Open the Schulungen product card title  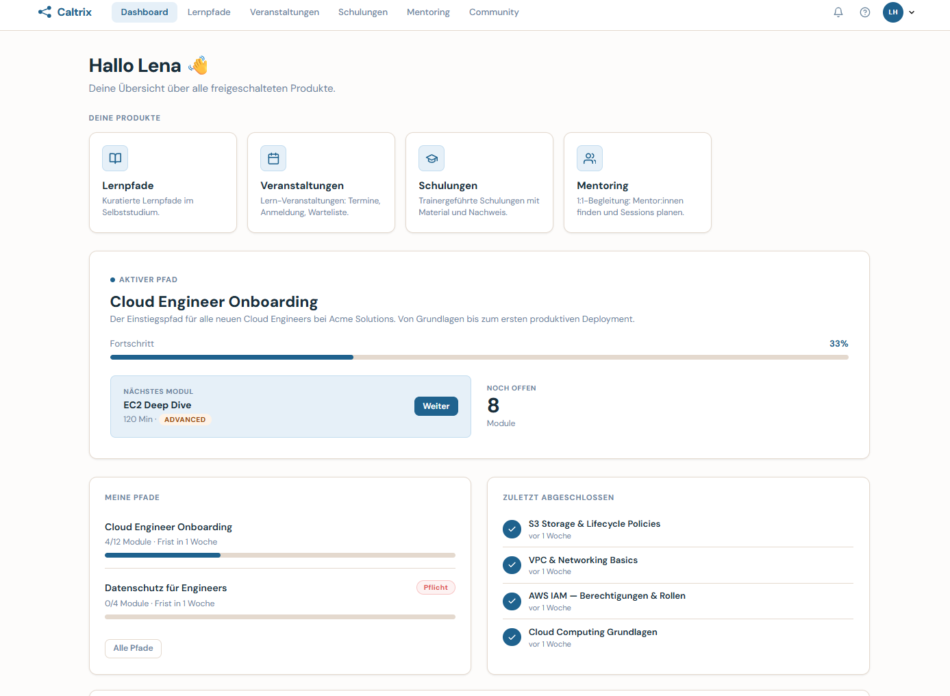pos(448,186)
